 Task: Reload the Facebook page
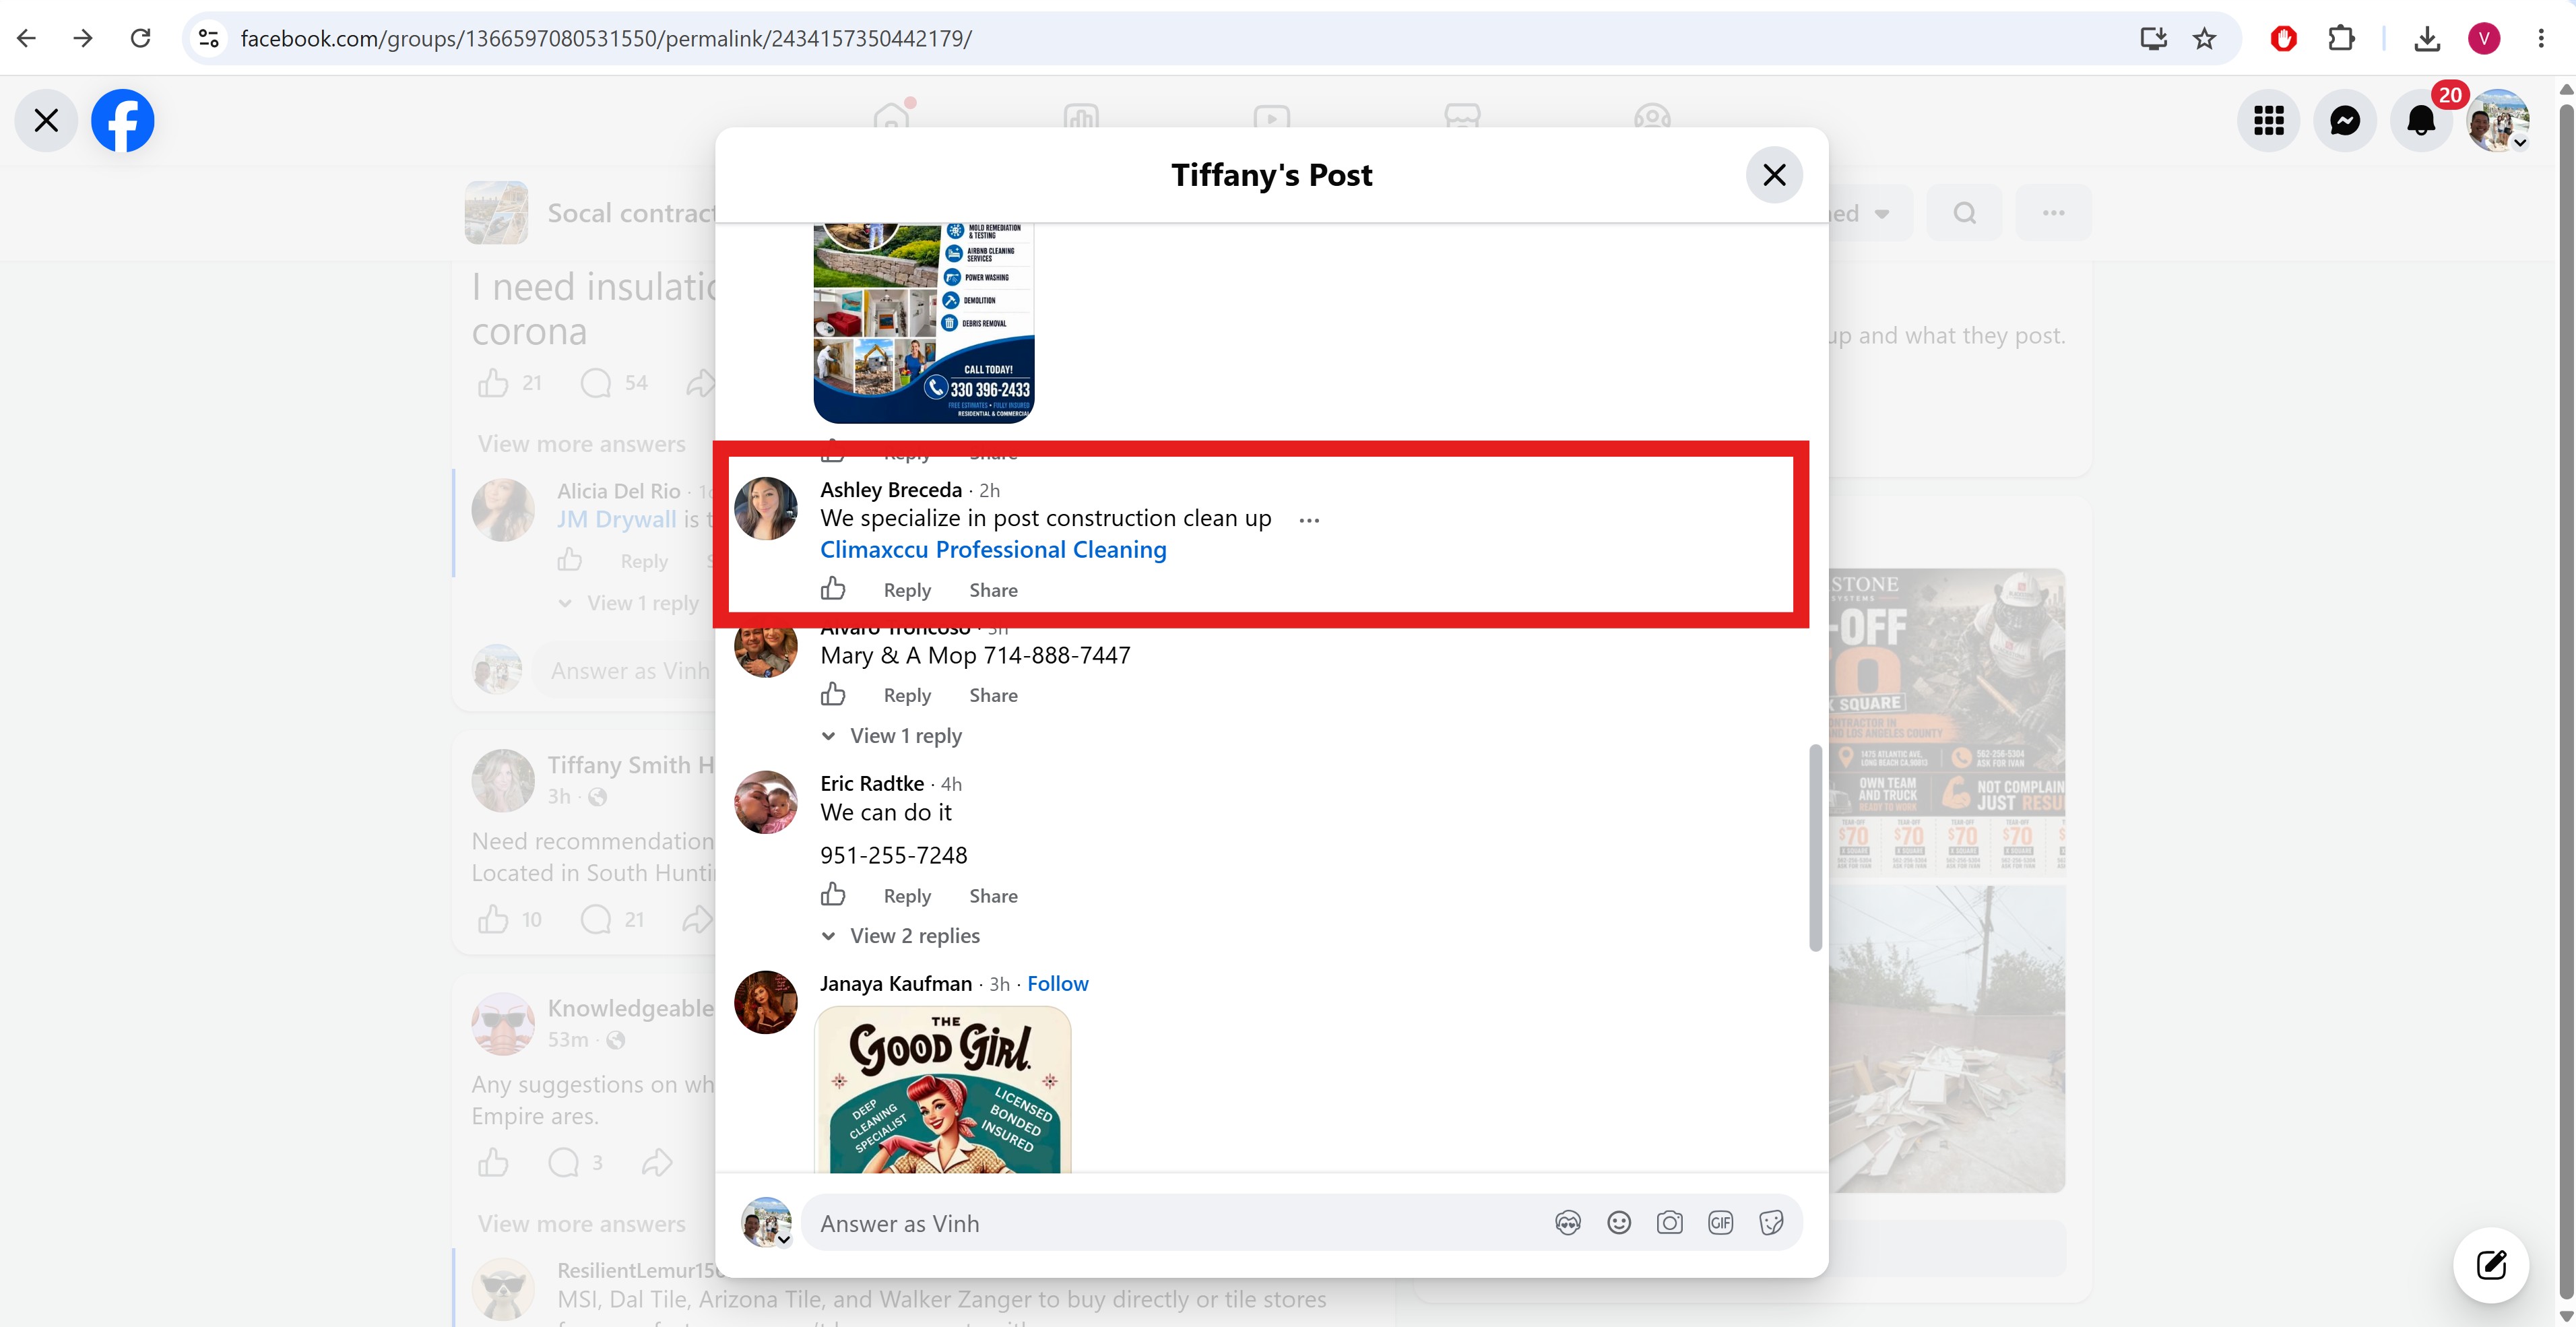pos(140,38)
